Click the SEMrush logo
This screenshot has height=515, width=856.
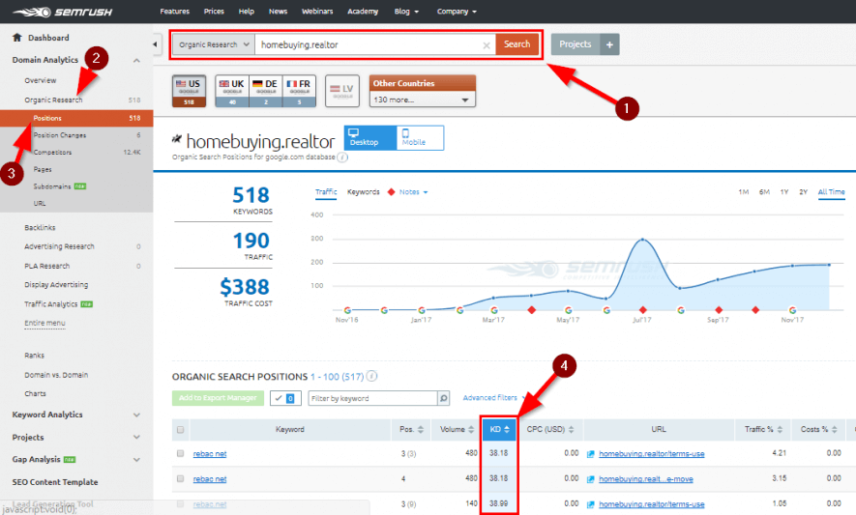pyautogui.click(x=62, y=12)
